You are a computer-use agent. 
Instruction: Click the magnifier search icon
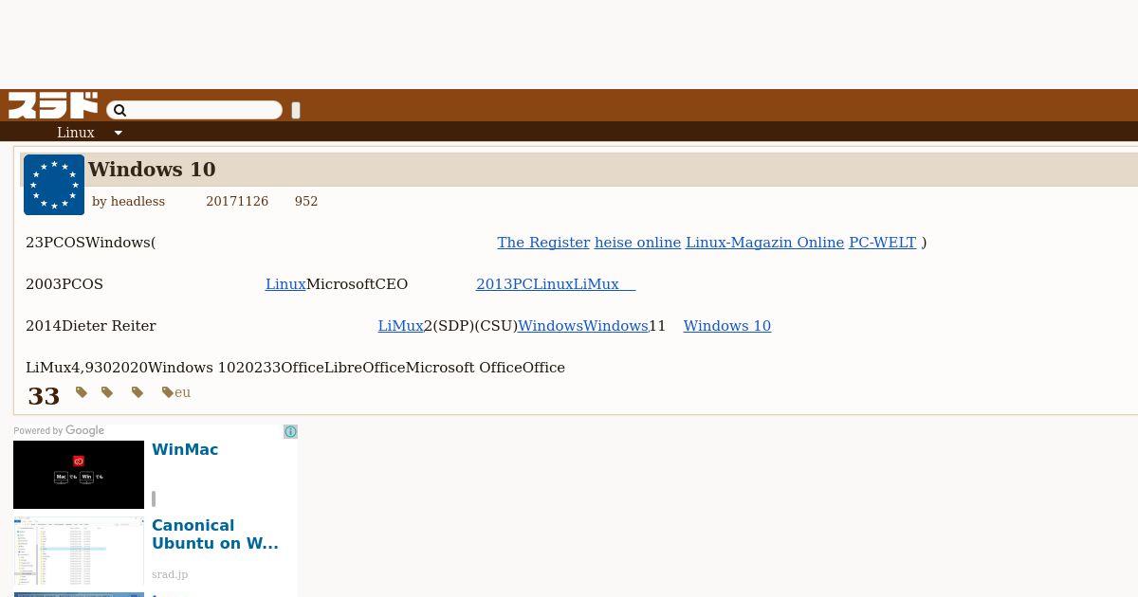pos(119,111)
